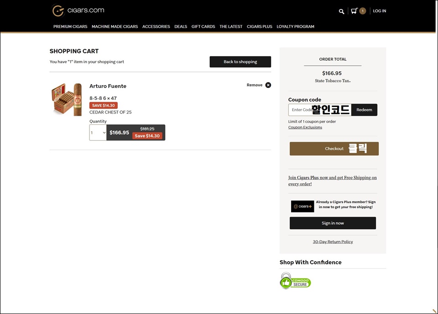The image size is (438, 314).
Task: Click the cart item count badge
Action: click(x=363, y=11)
